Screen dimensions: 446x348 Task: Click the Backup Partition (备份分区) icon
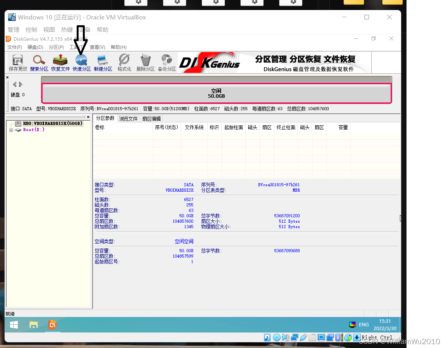pos(167,63)
